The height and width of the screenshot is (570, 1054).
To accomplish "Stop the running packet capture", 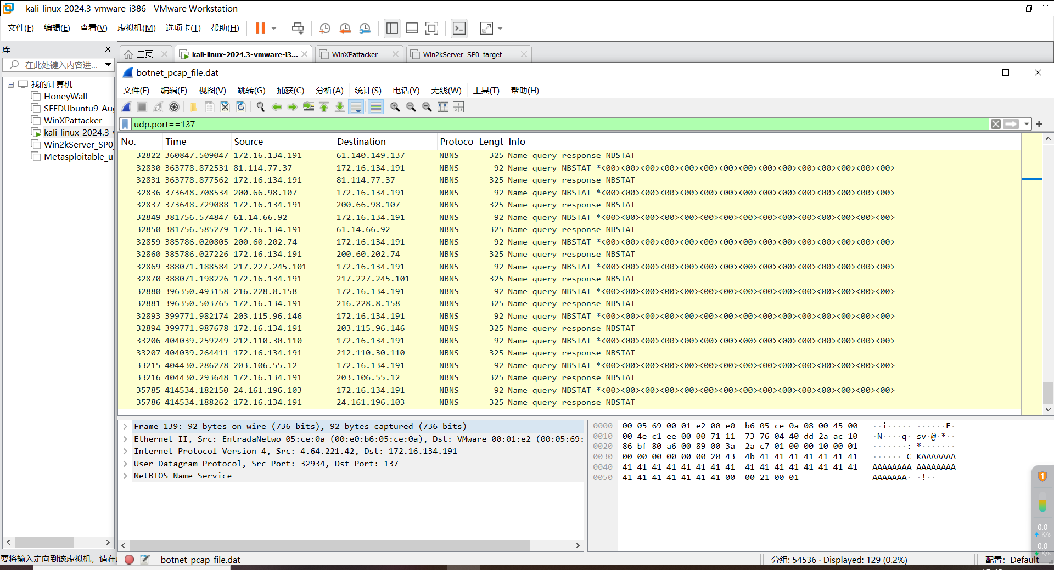I will click(142, 107).
